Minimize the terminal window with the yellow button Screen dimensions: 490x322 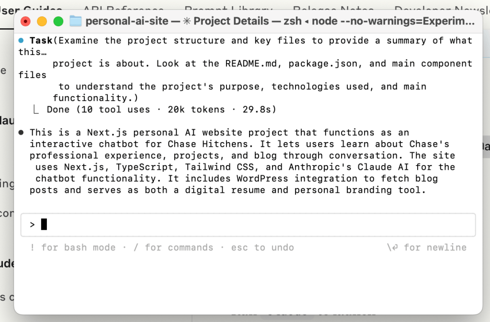[x=42, y=21]
